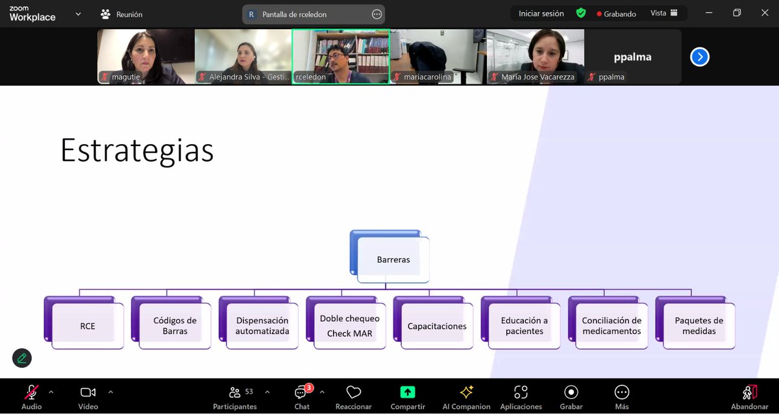Image resolution: width=779 pixels, height=414 pixels.
Task: Click the Zoom Workplace logo
Action: [x=32, y=14]
